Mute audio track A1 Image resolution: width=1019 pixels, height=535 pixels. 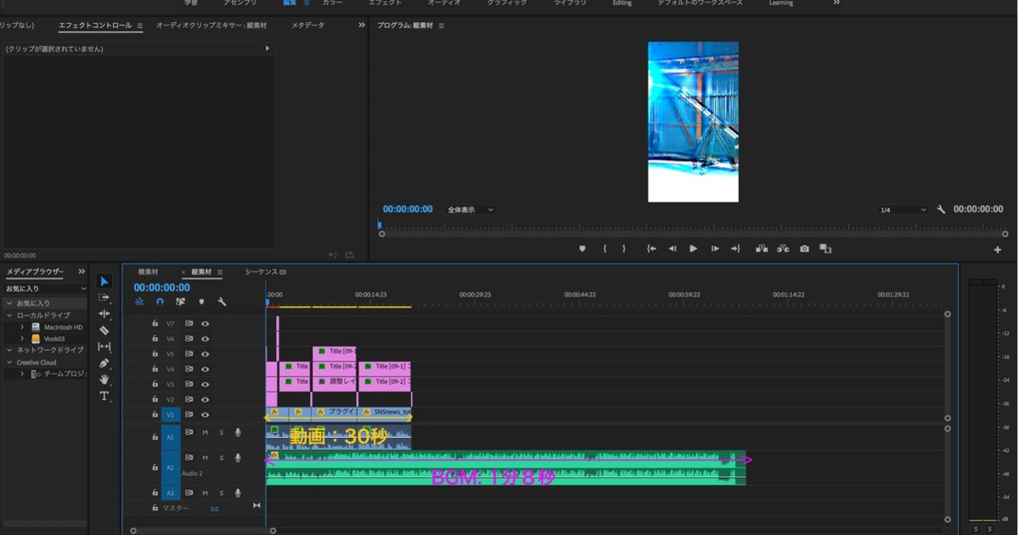(205, 433)
